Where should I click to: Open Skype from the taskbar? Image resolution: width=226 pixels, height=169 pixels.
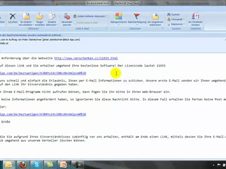[x=37, y=164]
